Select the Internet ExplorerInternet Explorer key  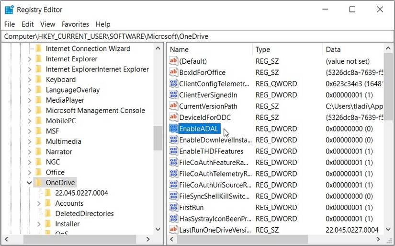pyautogui.click(x=97, y=70)
